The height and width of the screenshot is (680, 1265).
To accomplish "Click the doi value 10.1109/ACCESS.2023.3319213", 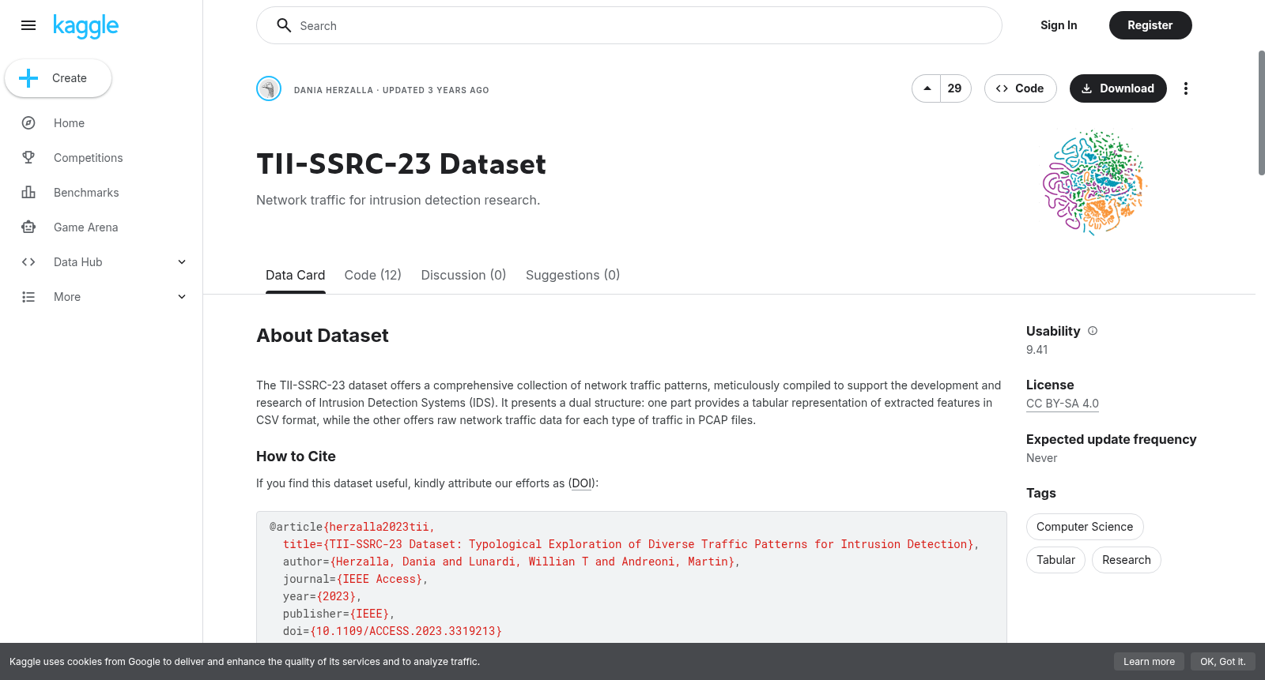I will coord(406,631).
